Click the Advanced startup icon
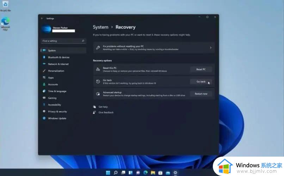 click(x=98, y=94)
